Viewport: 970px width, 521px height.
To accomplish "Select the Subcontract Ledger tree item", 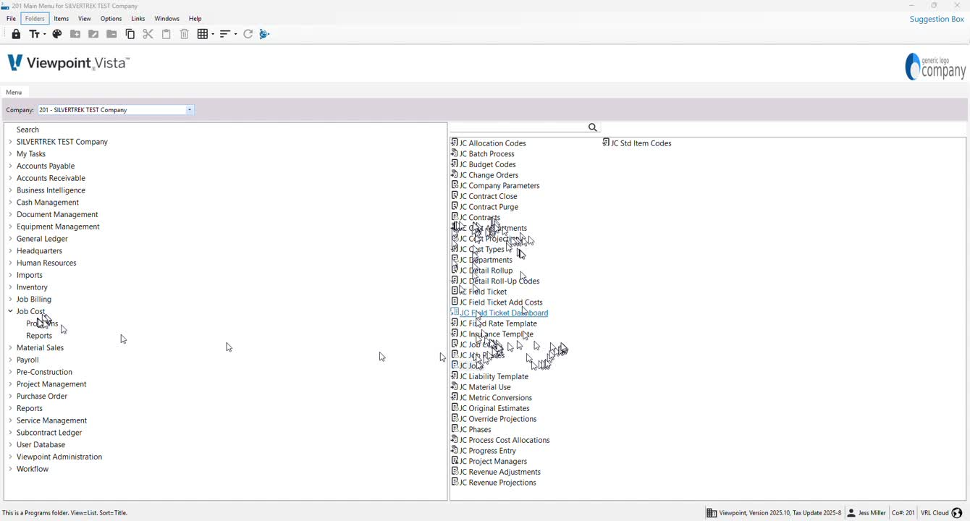I will click(49, 433).
